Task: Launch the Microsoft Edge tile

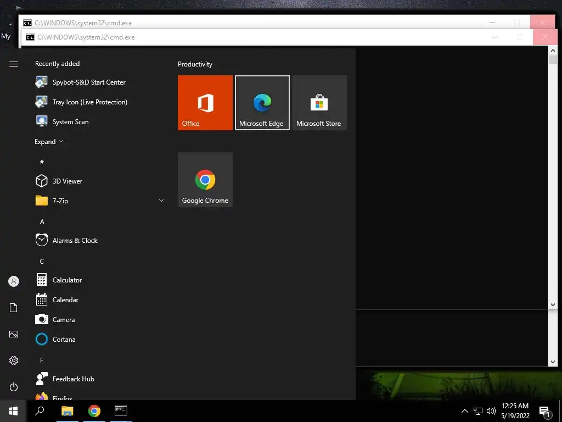Action: pyautogui.click(x=262, y=103)
